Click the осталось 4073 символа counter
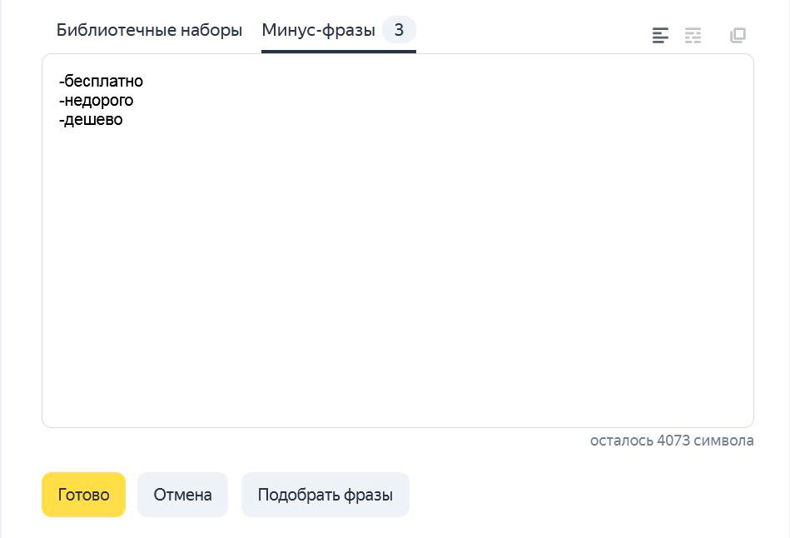The width and height of the screenshot is (790, 538). pyautogui.click(x=672, y=441)
